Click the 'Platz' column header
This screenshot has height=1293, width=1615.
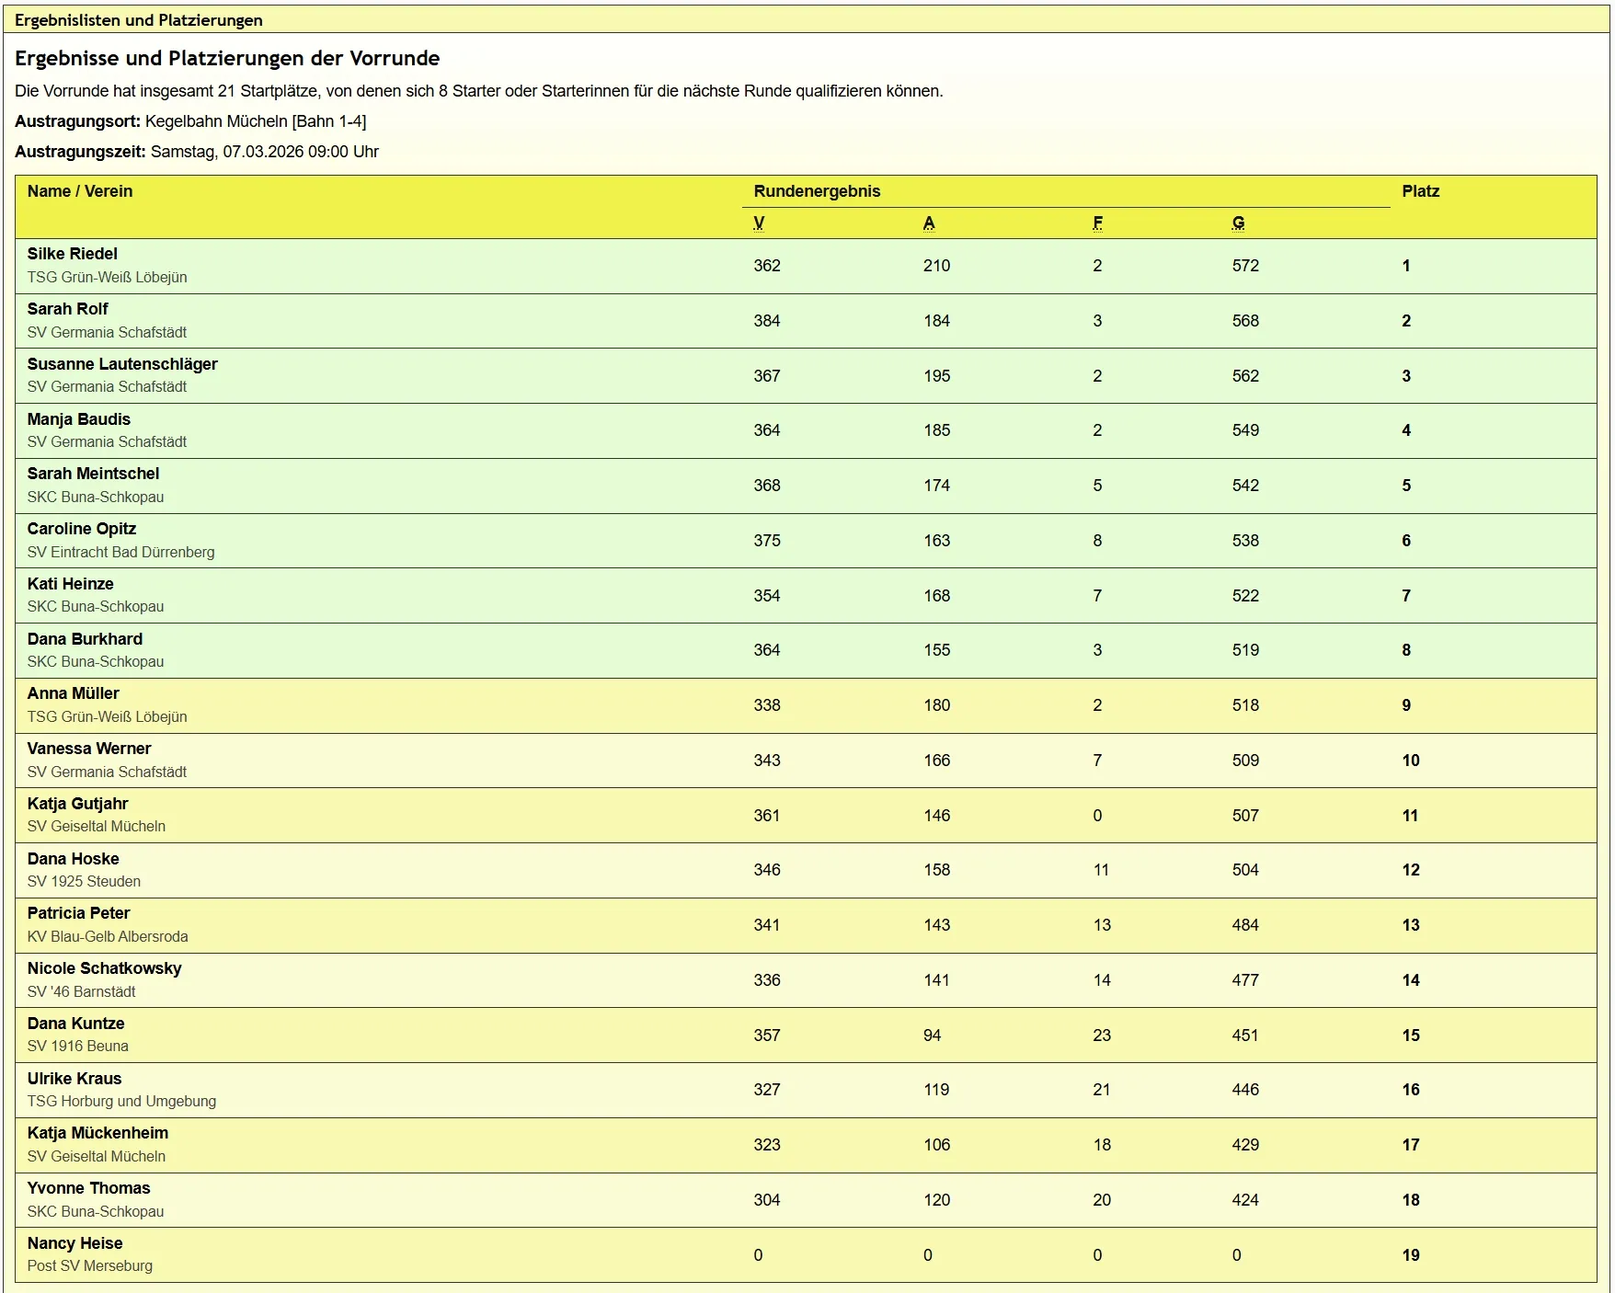point(1420,191)
